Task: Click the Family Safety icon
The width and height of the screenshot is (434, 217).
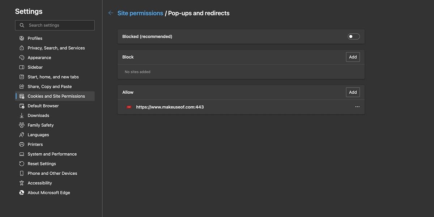Action: pyautogui.click(x=22, y=125)
